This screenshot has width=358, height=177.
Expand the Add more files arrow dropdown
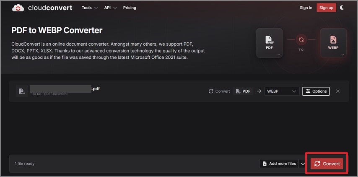(303, 164)
